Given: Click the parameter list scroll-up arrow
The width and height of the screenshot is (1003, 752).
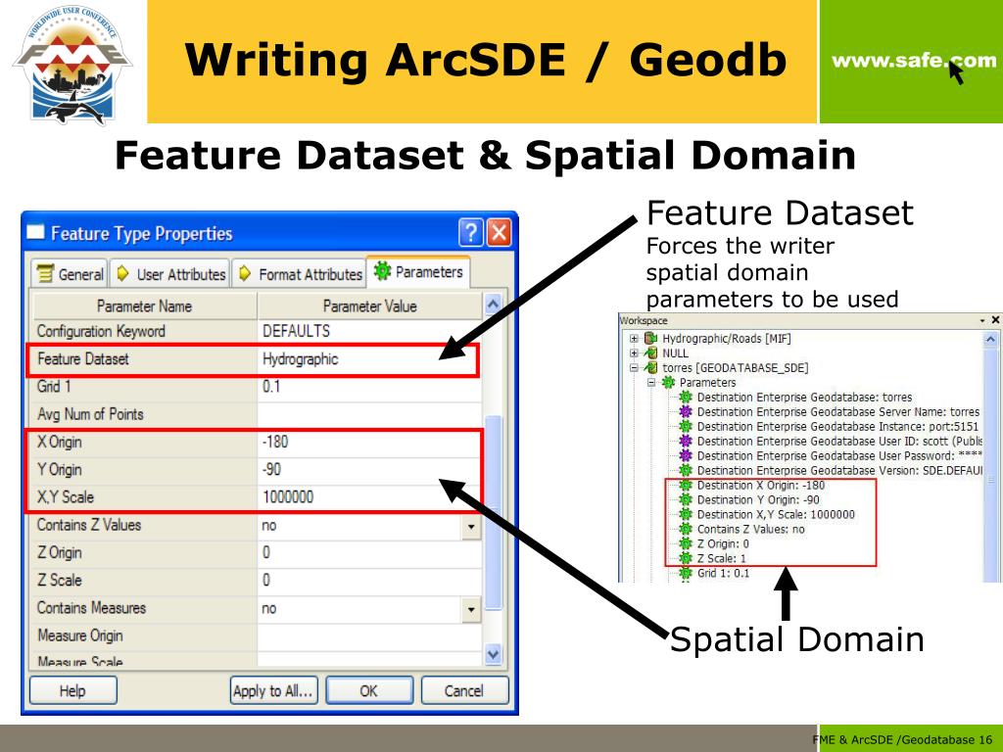Looking at the screenshot, I should tap(493, 305).
